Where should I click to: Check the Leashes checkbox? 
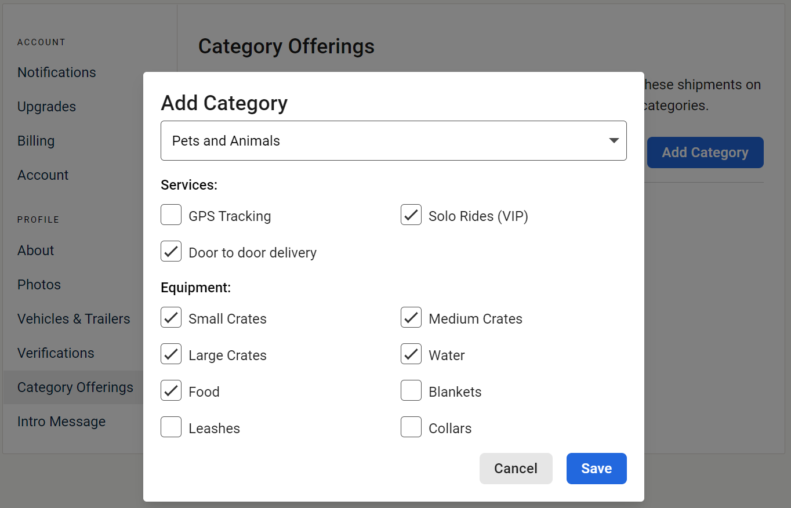click(x=171, y=427)
